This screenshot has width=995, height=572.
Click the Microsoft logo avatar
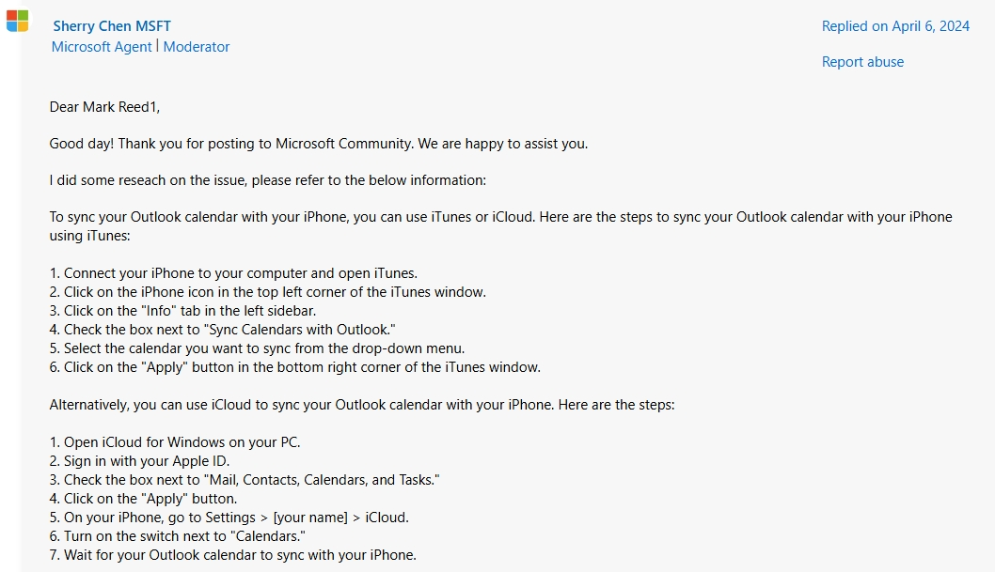(x=17, y=21)
